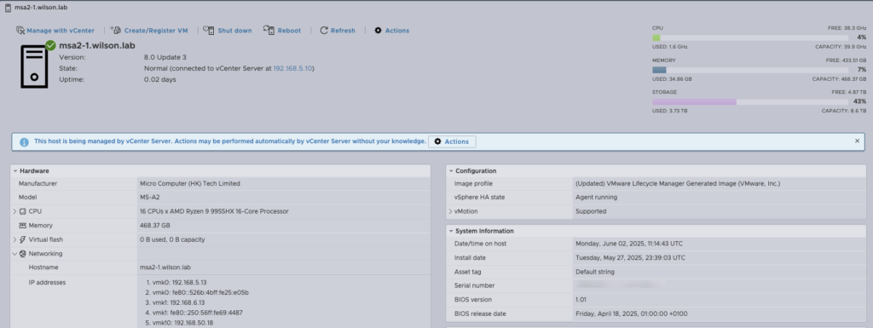Click the Actions button in banner
Image resolution: width=873 pixels, height=328 pixels.
tap(452, 141)
